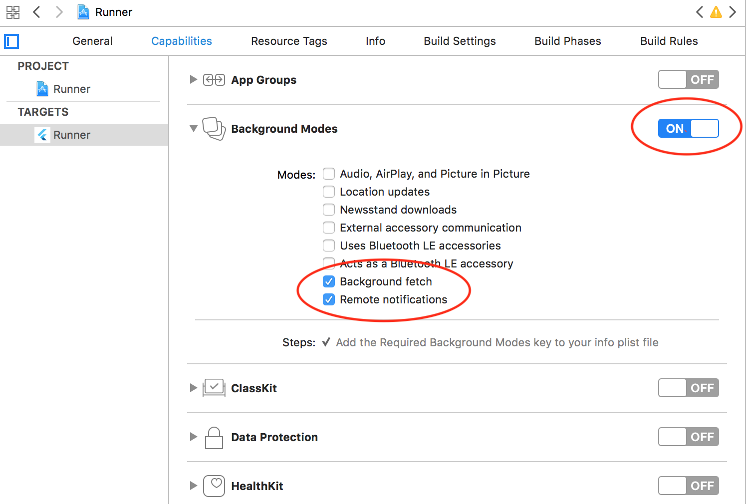Open the Info tab
Screen dimensions: 746x504
pos(375,41)
